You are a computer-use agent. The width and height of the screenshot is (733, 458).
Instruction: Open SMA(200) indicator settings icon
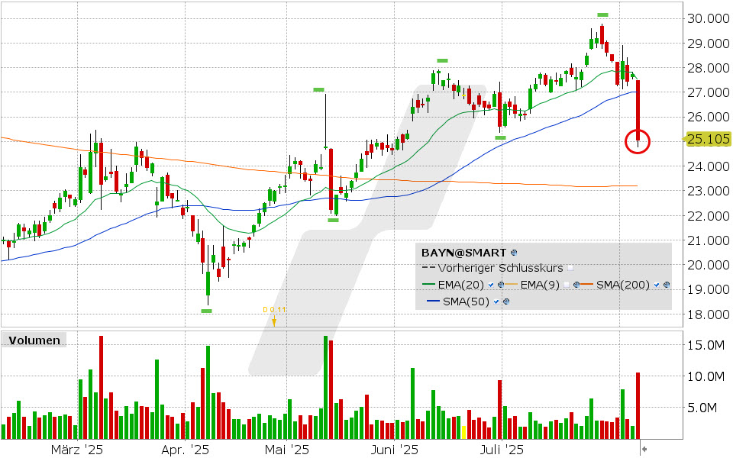(x=667, y=285)
